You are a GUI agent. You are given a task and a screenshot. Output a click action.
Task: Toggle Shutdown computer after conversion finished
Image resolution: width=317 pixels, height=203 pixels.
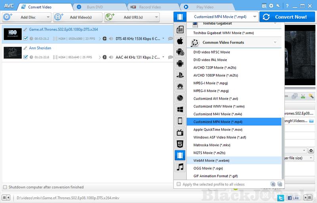coord(5,187)
